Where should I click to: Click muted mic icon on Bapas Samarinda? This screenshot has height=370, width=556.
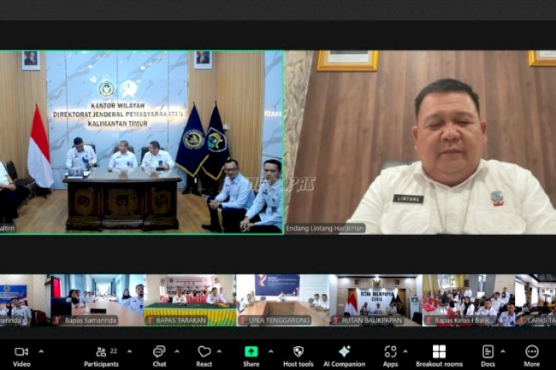pos(57,320)
